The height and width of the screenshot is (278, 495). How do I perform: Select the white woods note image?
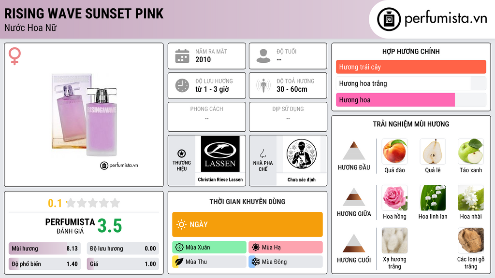pos(471,240)
